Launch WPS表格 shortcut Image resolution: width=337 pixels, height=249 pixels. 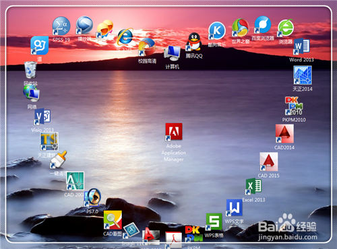pyautogui.click(x=214, y=222)
